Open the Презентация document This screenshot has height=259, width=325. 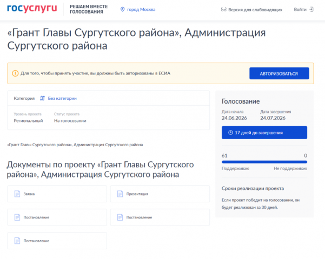(x=160, y=194)
